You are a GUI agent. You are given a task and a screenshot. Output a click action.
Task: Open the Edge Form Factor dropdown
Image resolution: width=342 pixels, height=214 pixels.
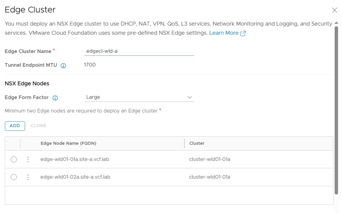[139, 97]
